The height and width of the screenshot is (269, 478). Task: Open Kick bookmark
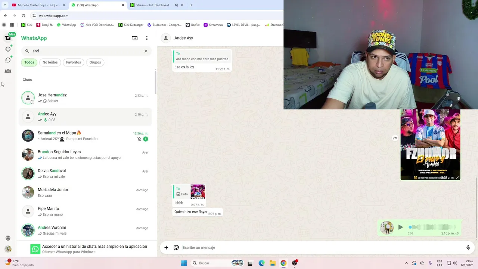[27, 25]
